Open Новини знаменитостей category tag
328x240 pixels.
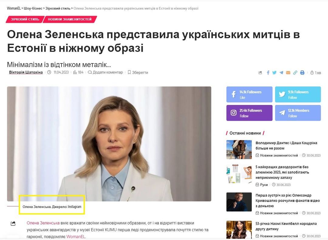(70, 19)
